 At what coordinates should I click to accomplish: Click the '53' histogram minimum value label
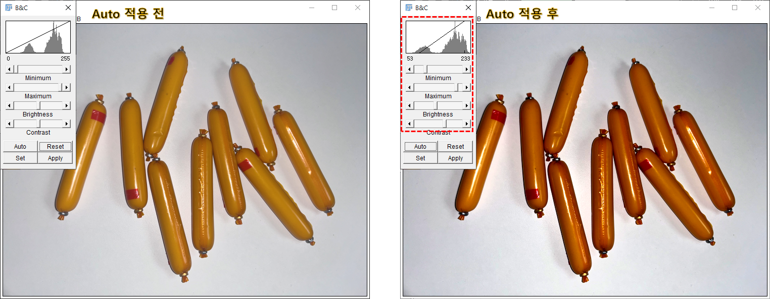click(x=410, y=58)
